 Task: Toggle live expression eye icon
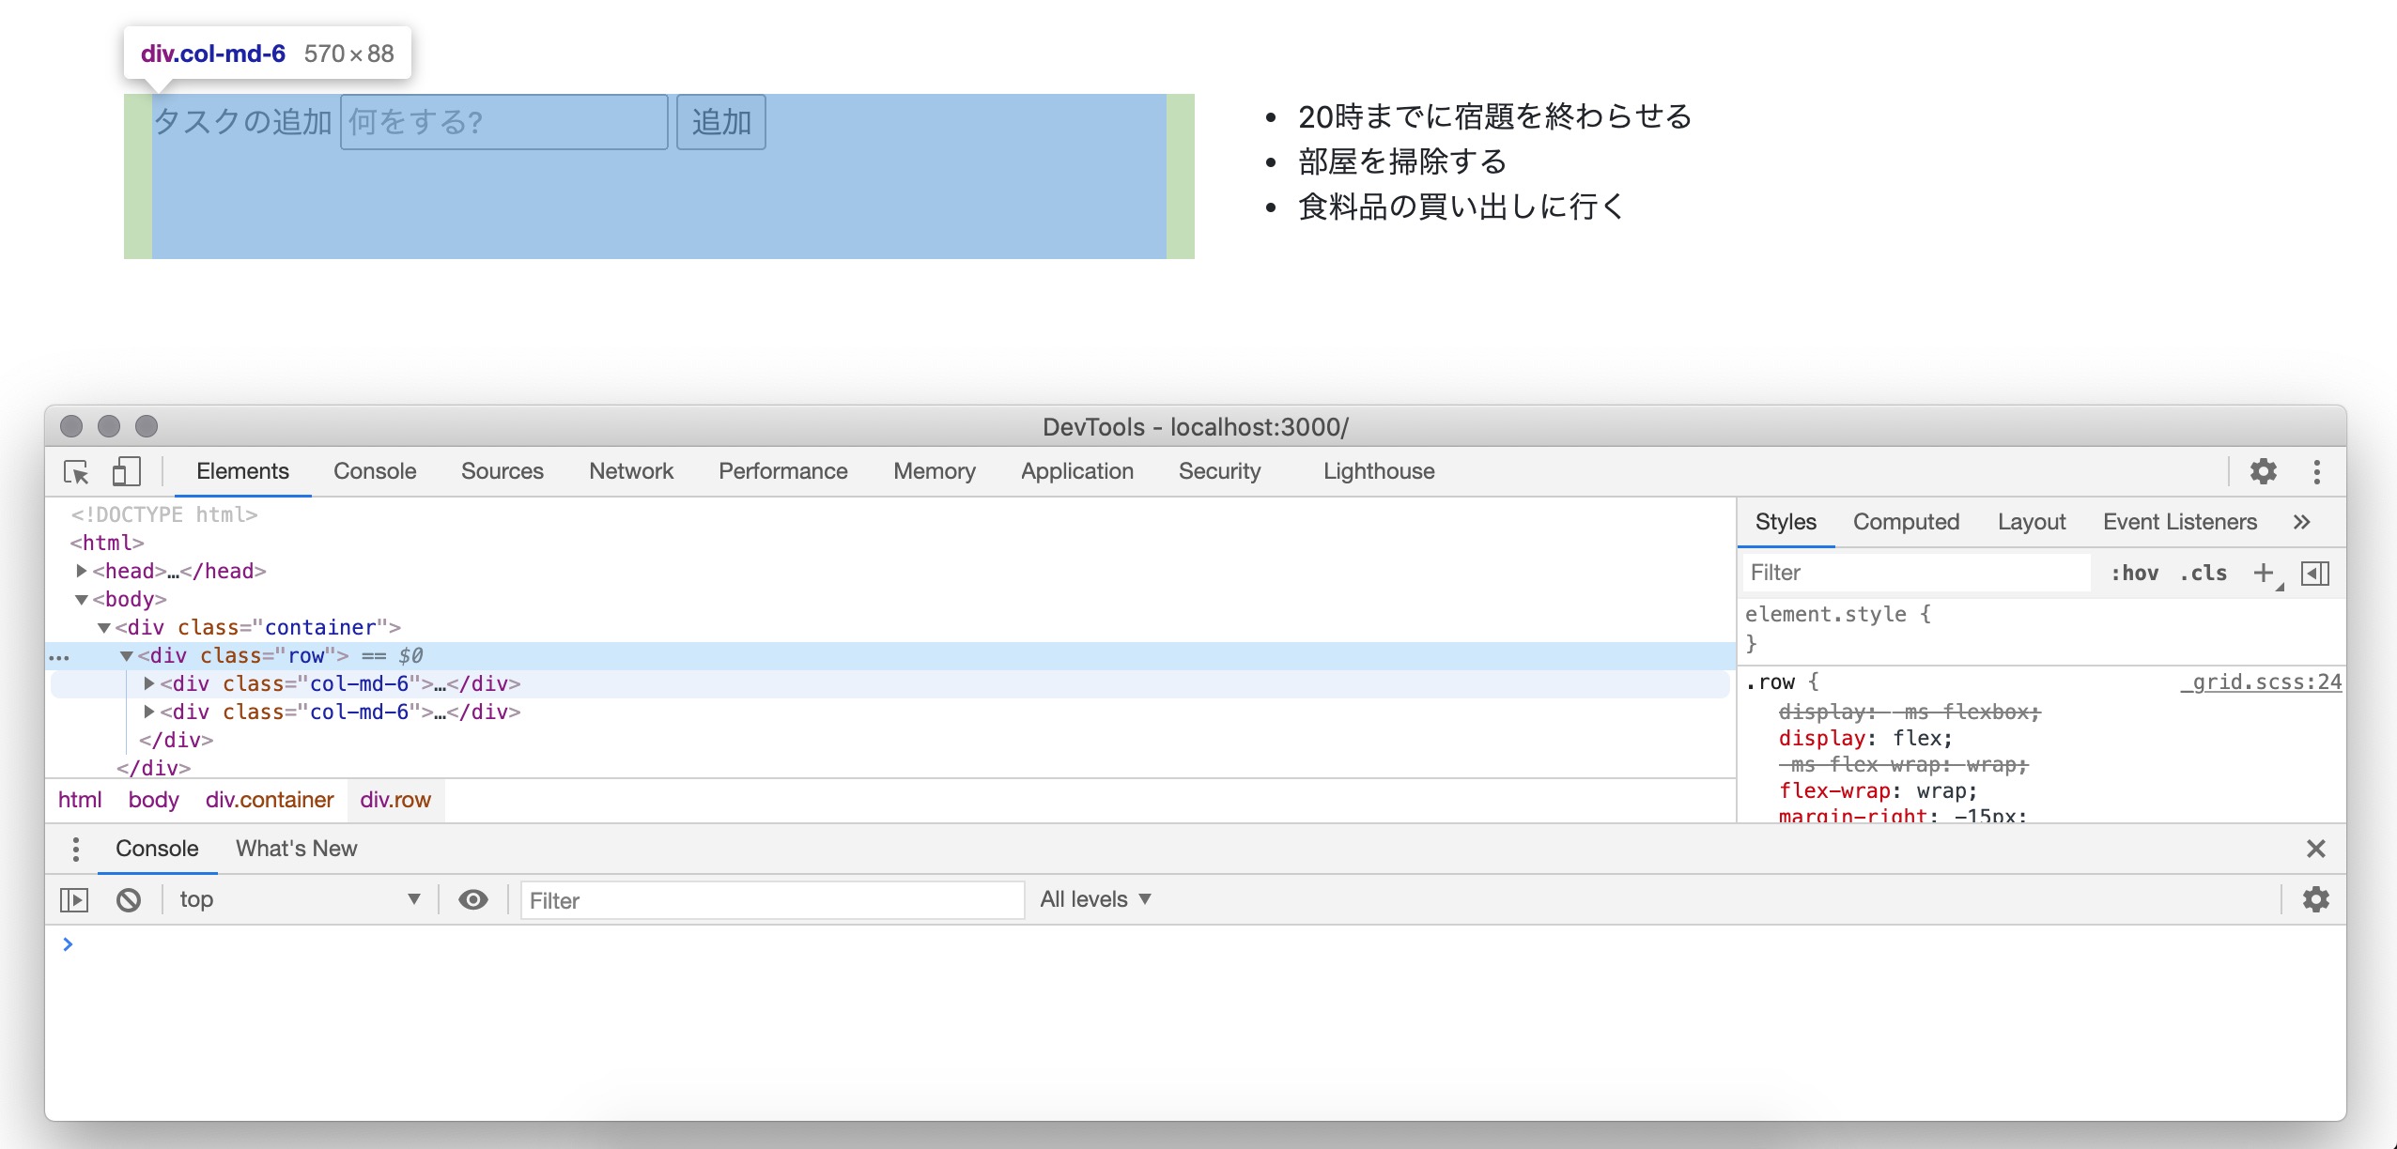(472, 900)
